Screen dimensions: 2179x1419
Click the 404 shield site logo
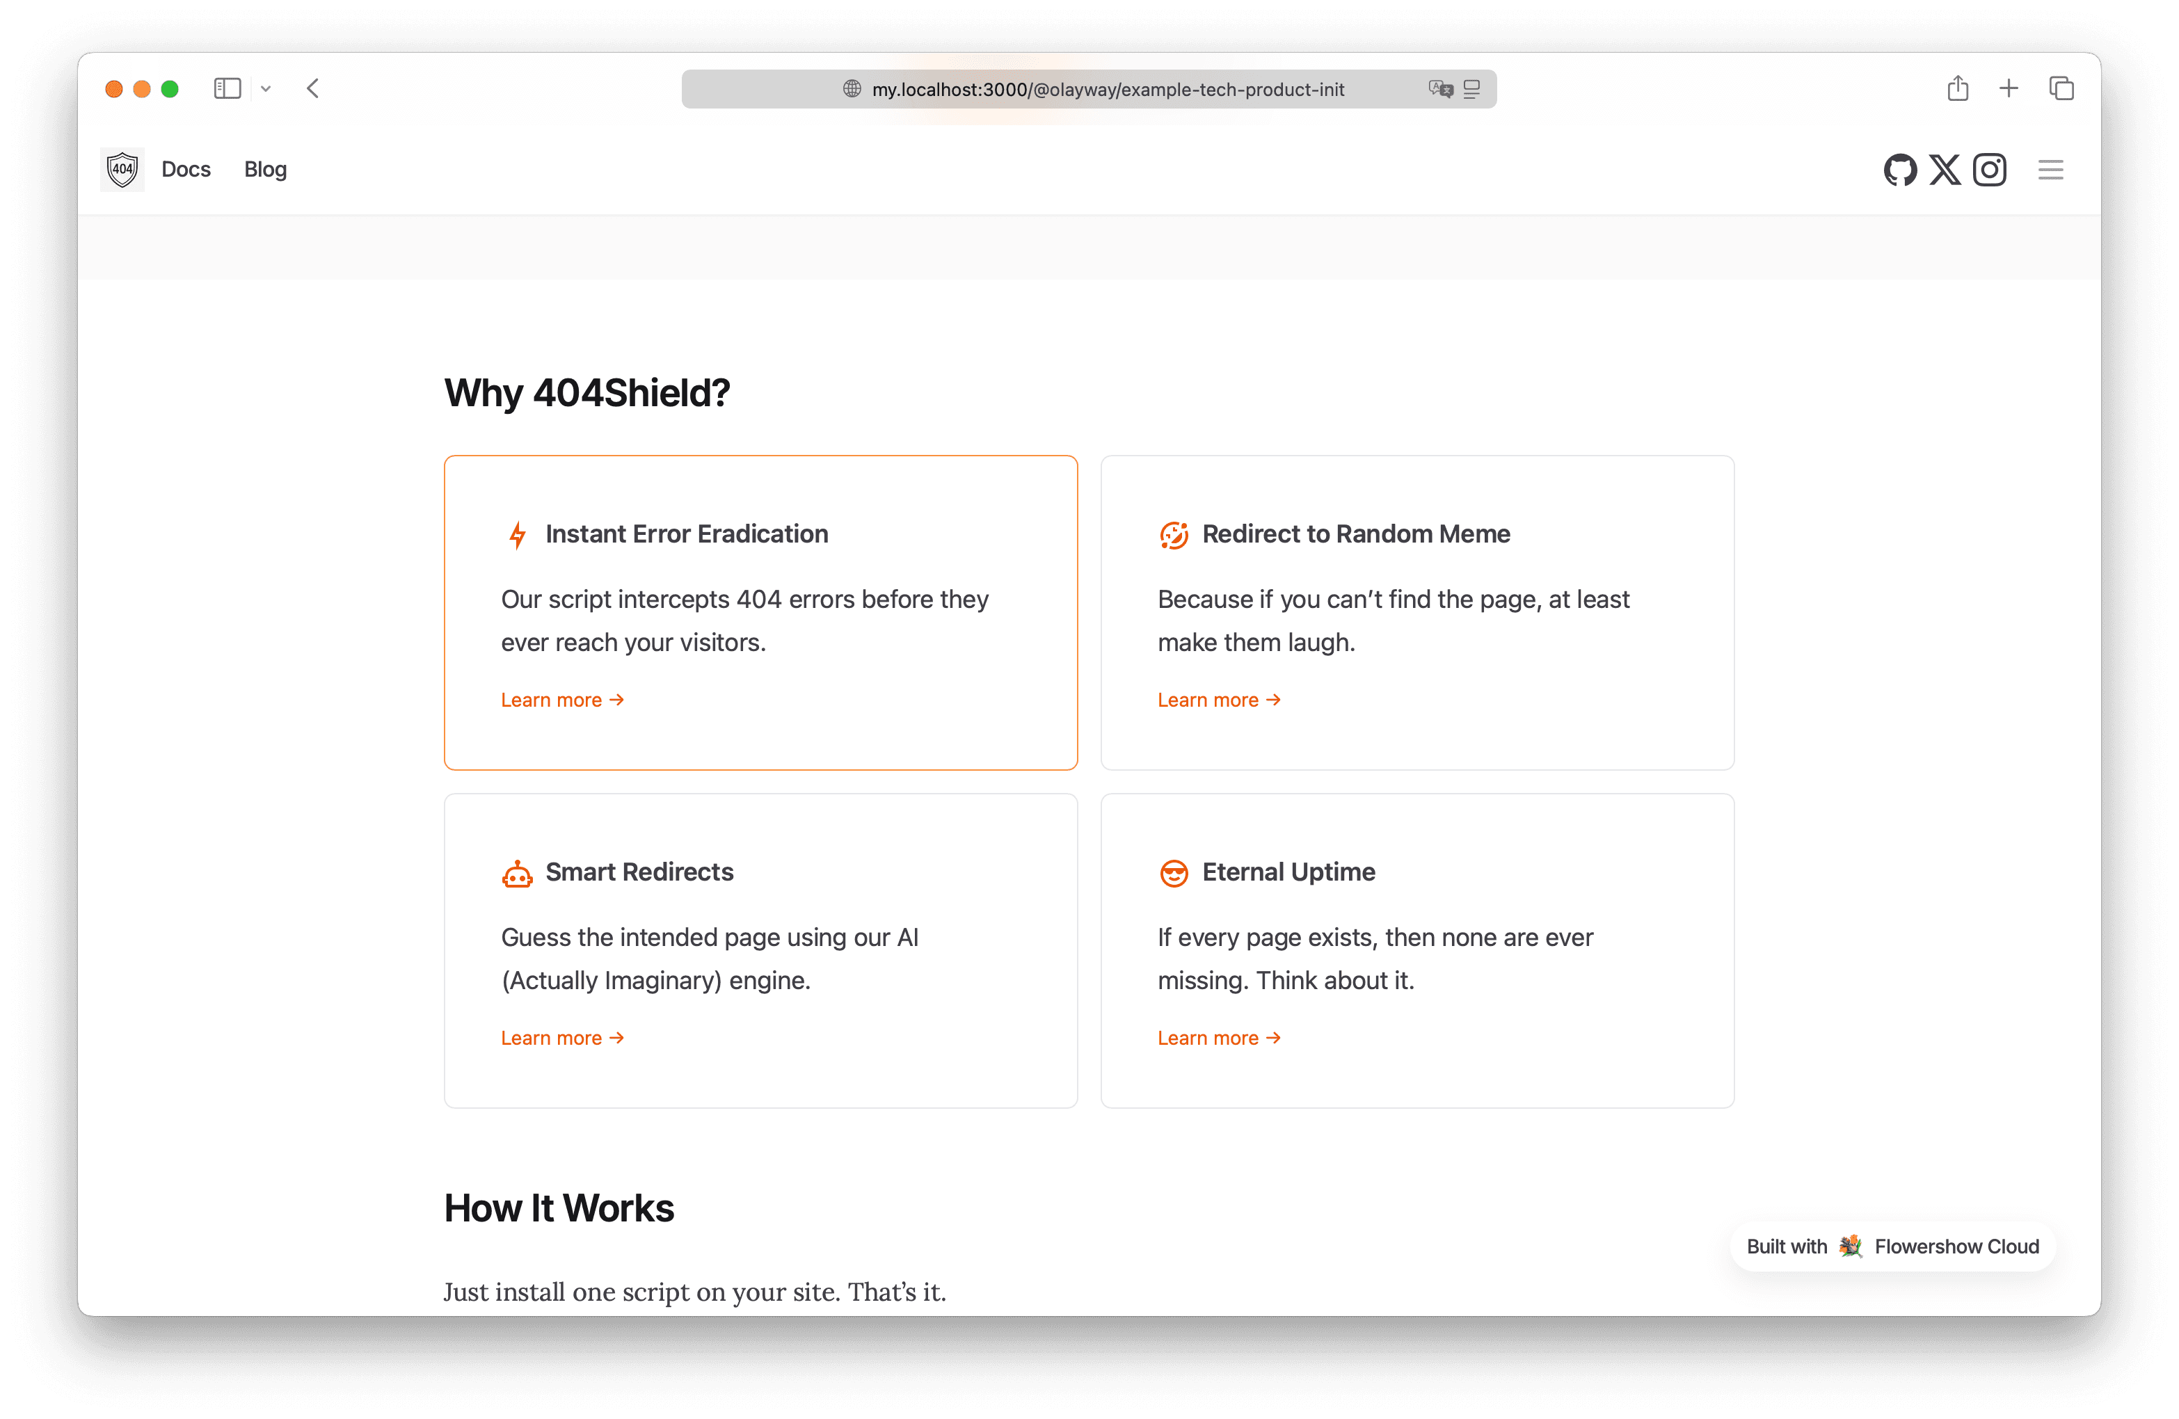click(x=122, y=169)
